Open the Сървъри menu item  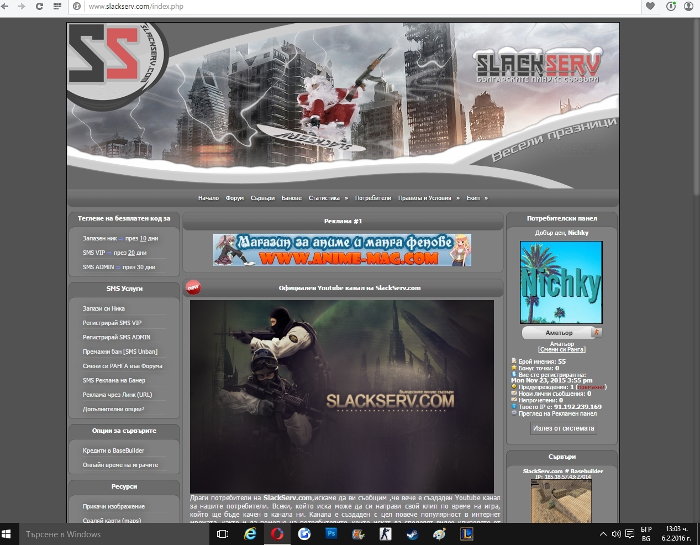pyautogui.click(x=262, y=198)
